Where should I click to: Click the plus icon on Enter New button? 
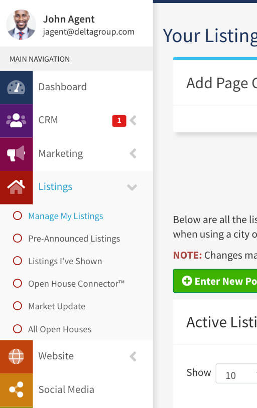point(187,281)
